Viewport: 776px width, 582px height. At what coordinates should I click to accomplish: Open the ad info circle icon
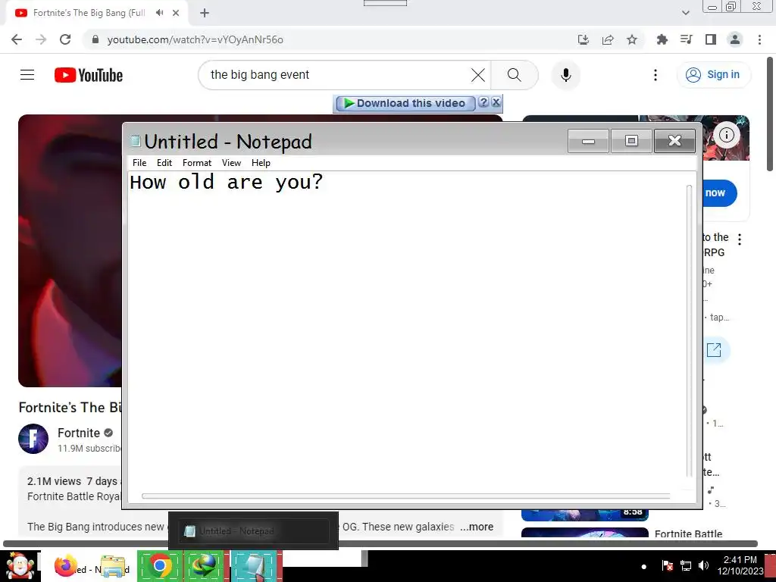click(726, 135)
